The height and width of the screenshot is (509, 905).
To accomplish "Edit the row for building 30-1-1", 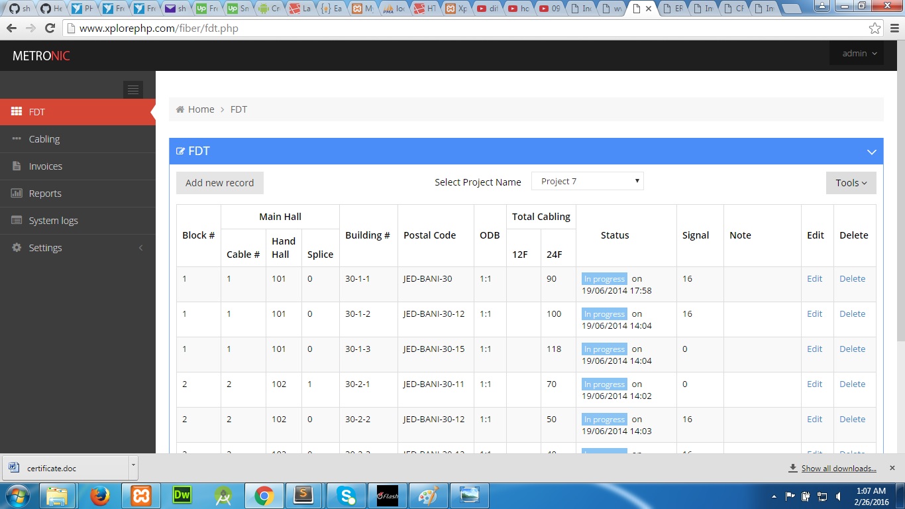I will 814,279.
